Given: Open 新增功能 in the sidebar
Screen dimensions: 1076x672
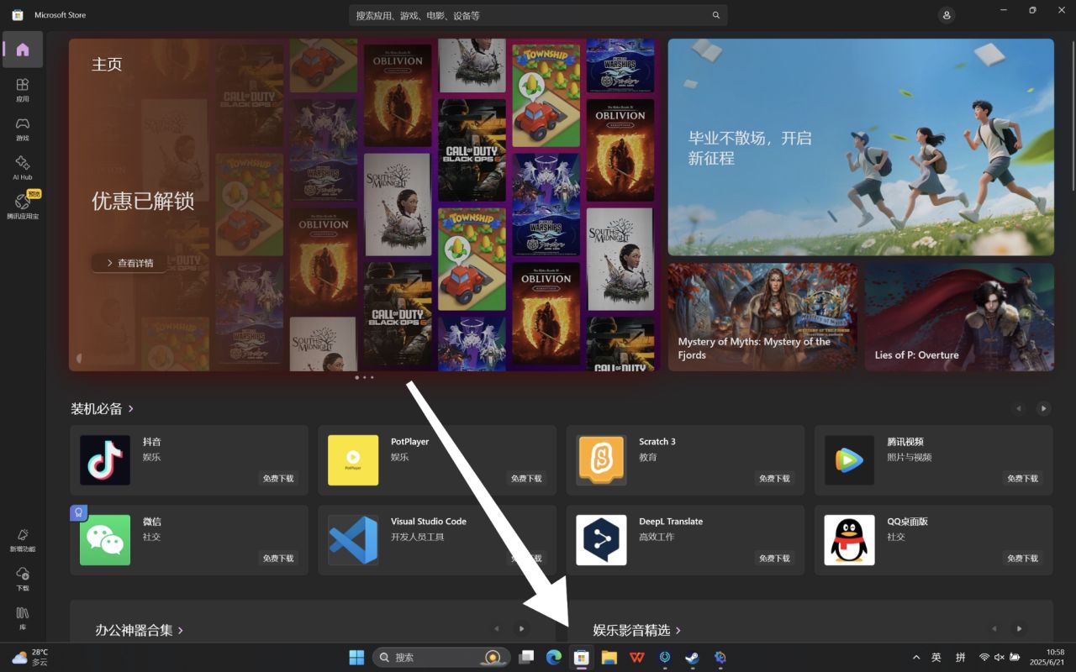Looking at the screenshot, I should (23, 539).
